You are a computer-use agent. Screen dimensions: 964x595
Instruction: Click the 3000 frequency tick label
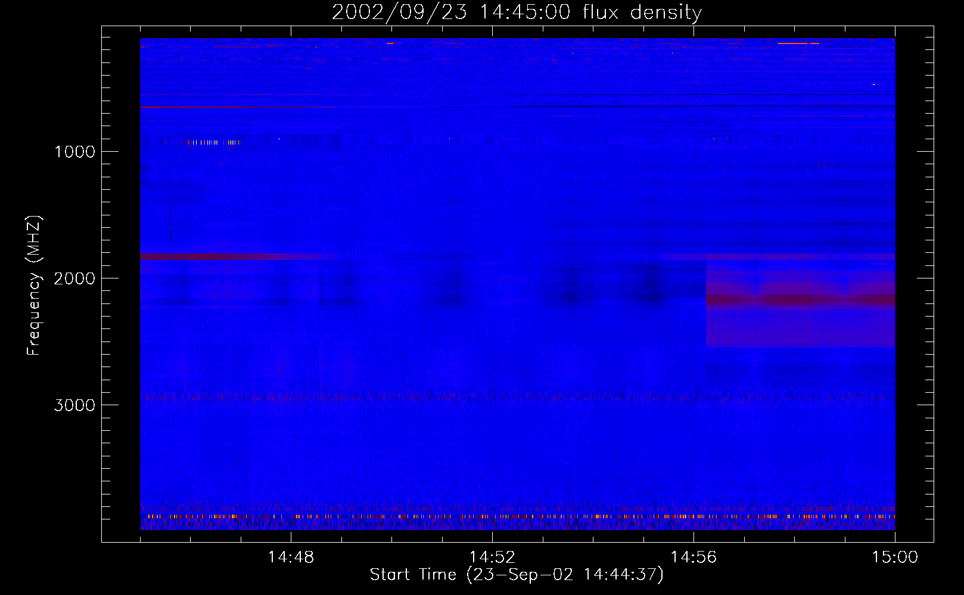74,405
